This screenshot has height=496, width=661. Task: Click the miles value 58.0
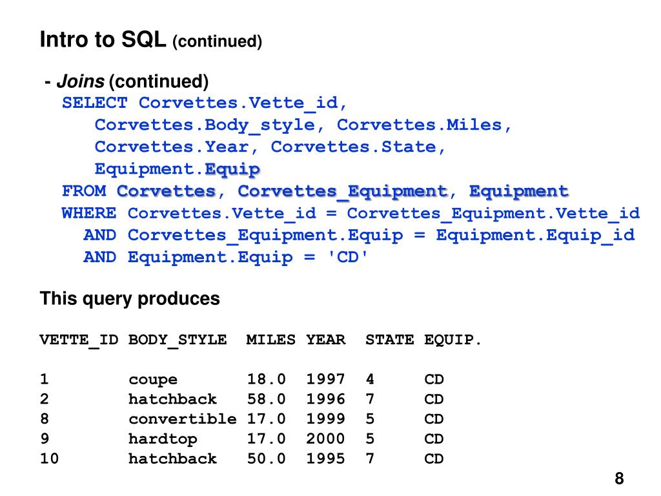pyautogui.click(x=266, y=399)
